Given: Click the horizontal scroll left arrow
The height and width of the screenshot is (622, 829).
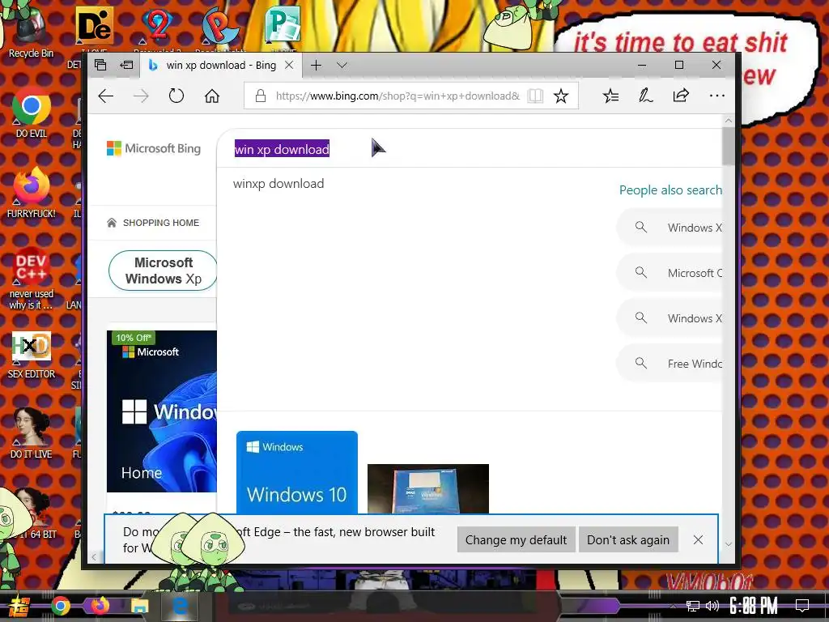Looking at the screenshot, I should pos(94,556).
